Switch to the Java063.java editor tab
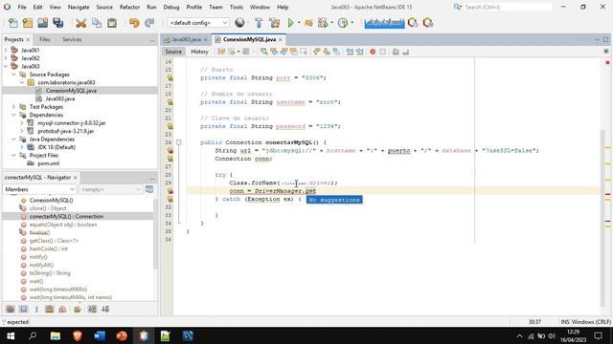Image resolution: width=613 pixels, height=344 pixels. [x=186, y=39]
